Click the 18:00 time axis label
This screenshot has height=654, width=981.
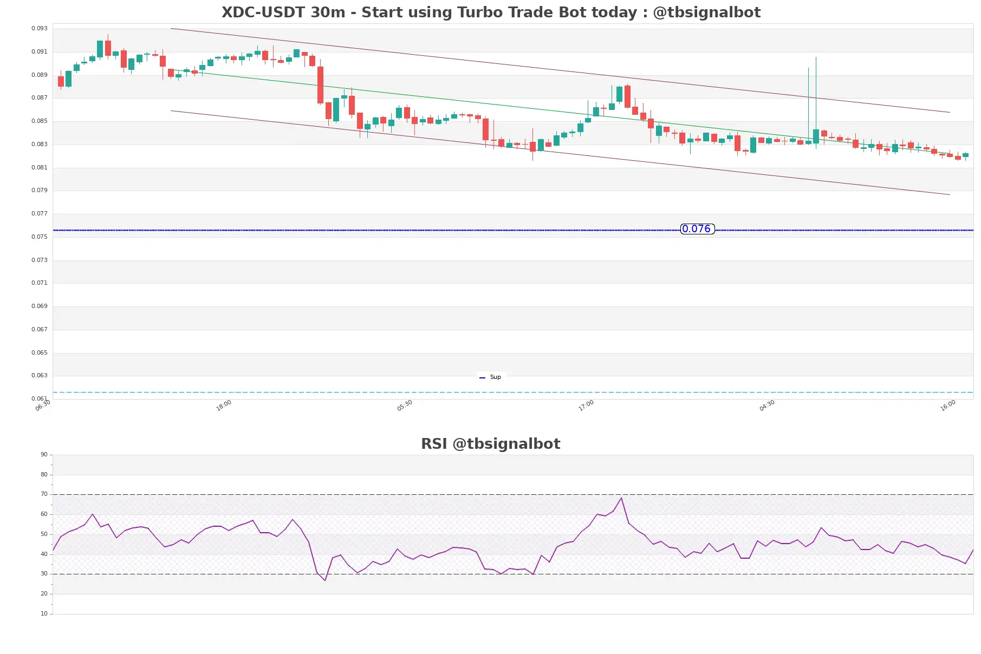point(224,406)
